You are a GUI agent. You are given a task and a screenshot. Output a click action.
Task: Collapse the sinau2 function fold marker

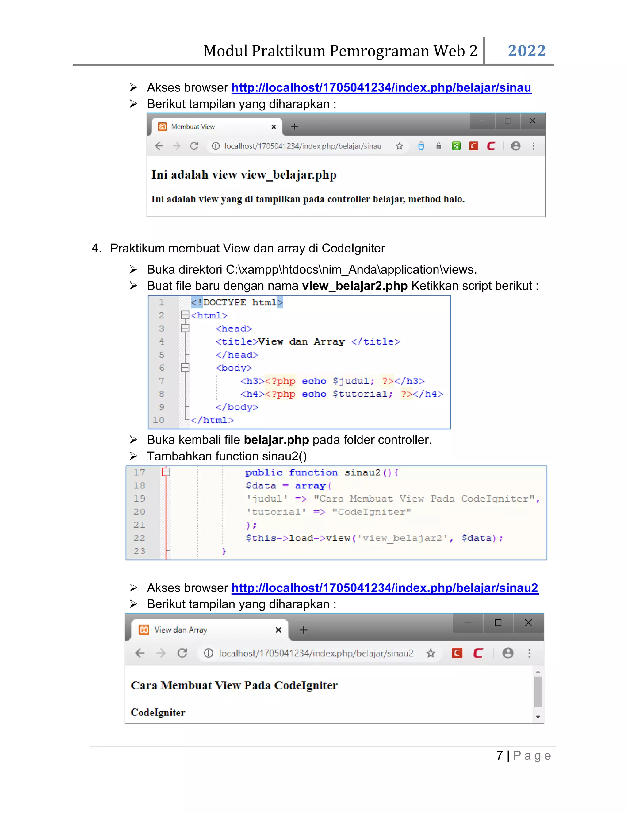pyautogui.click(x=166, y=472)
